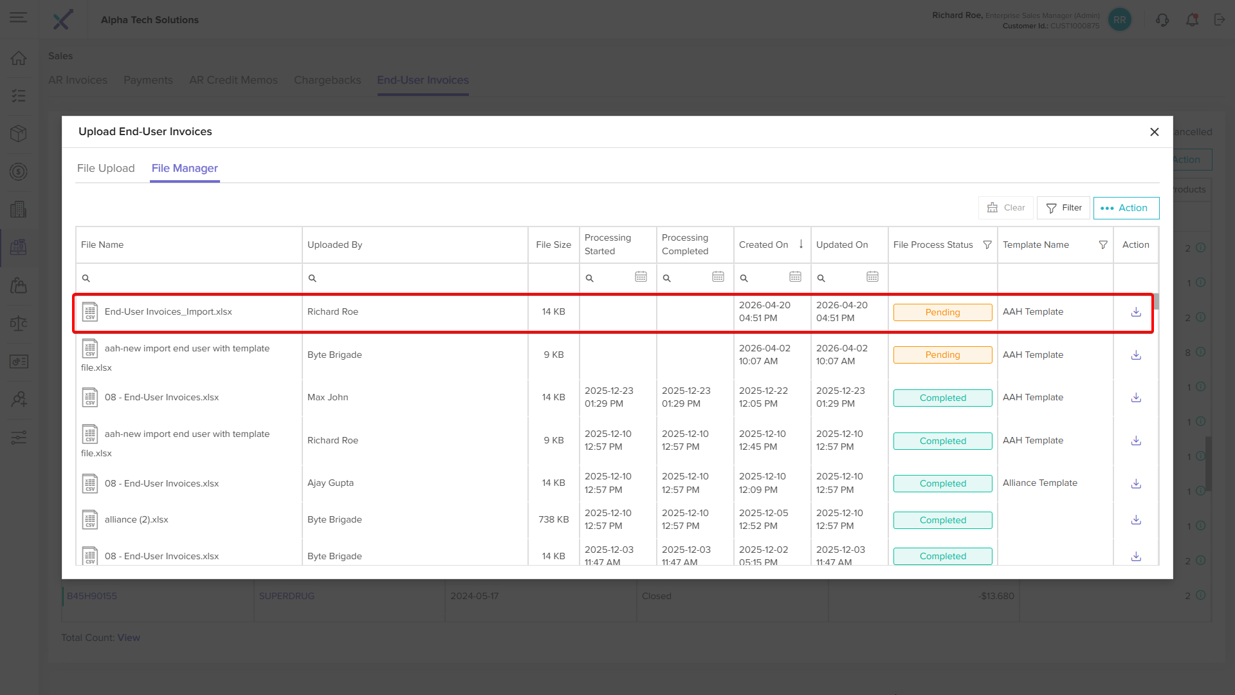Open the support headset icon
This screenshot has width=1235, height=695.
tap(1162, 20)
